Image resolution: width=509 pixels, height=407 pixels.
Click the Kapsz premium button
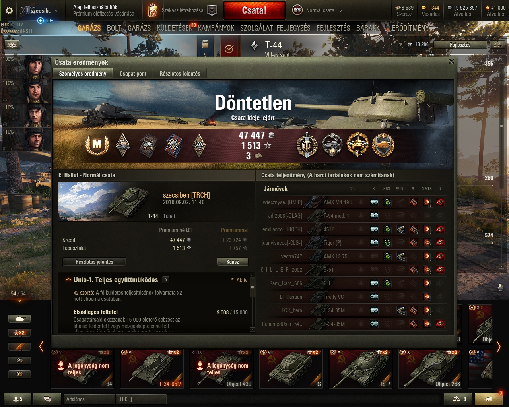coord(233,262)
